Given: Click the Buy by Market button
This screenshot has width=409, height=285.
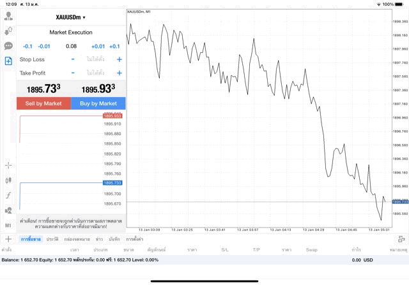Looking at the screenshot, I should tap(98, 103).
